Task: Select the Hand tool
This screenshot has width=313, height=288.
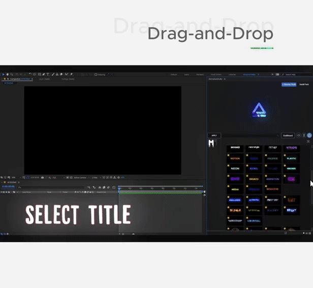Action: (8, 74)
